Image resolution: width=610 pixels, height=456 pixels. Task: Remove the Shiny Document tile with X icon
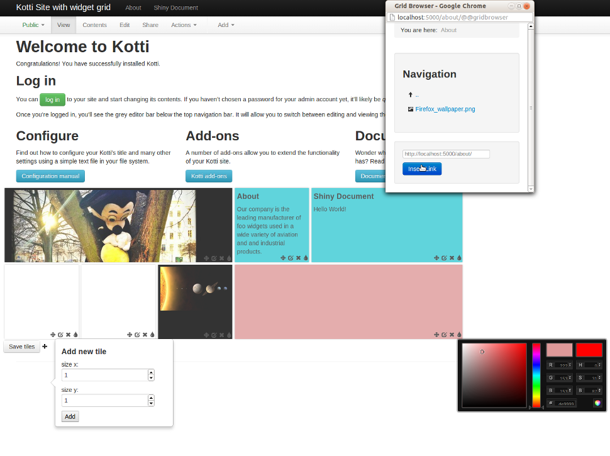click(x=452, y=258)
